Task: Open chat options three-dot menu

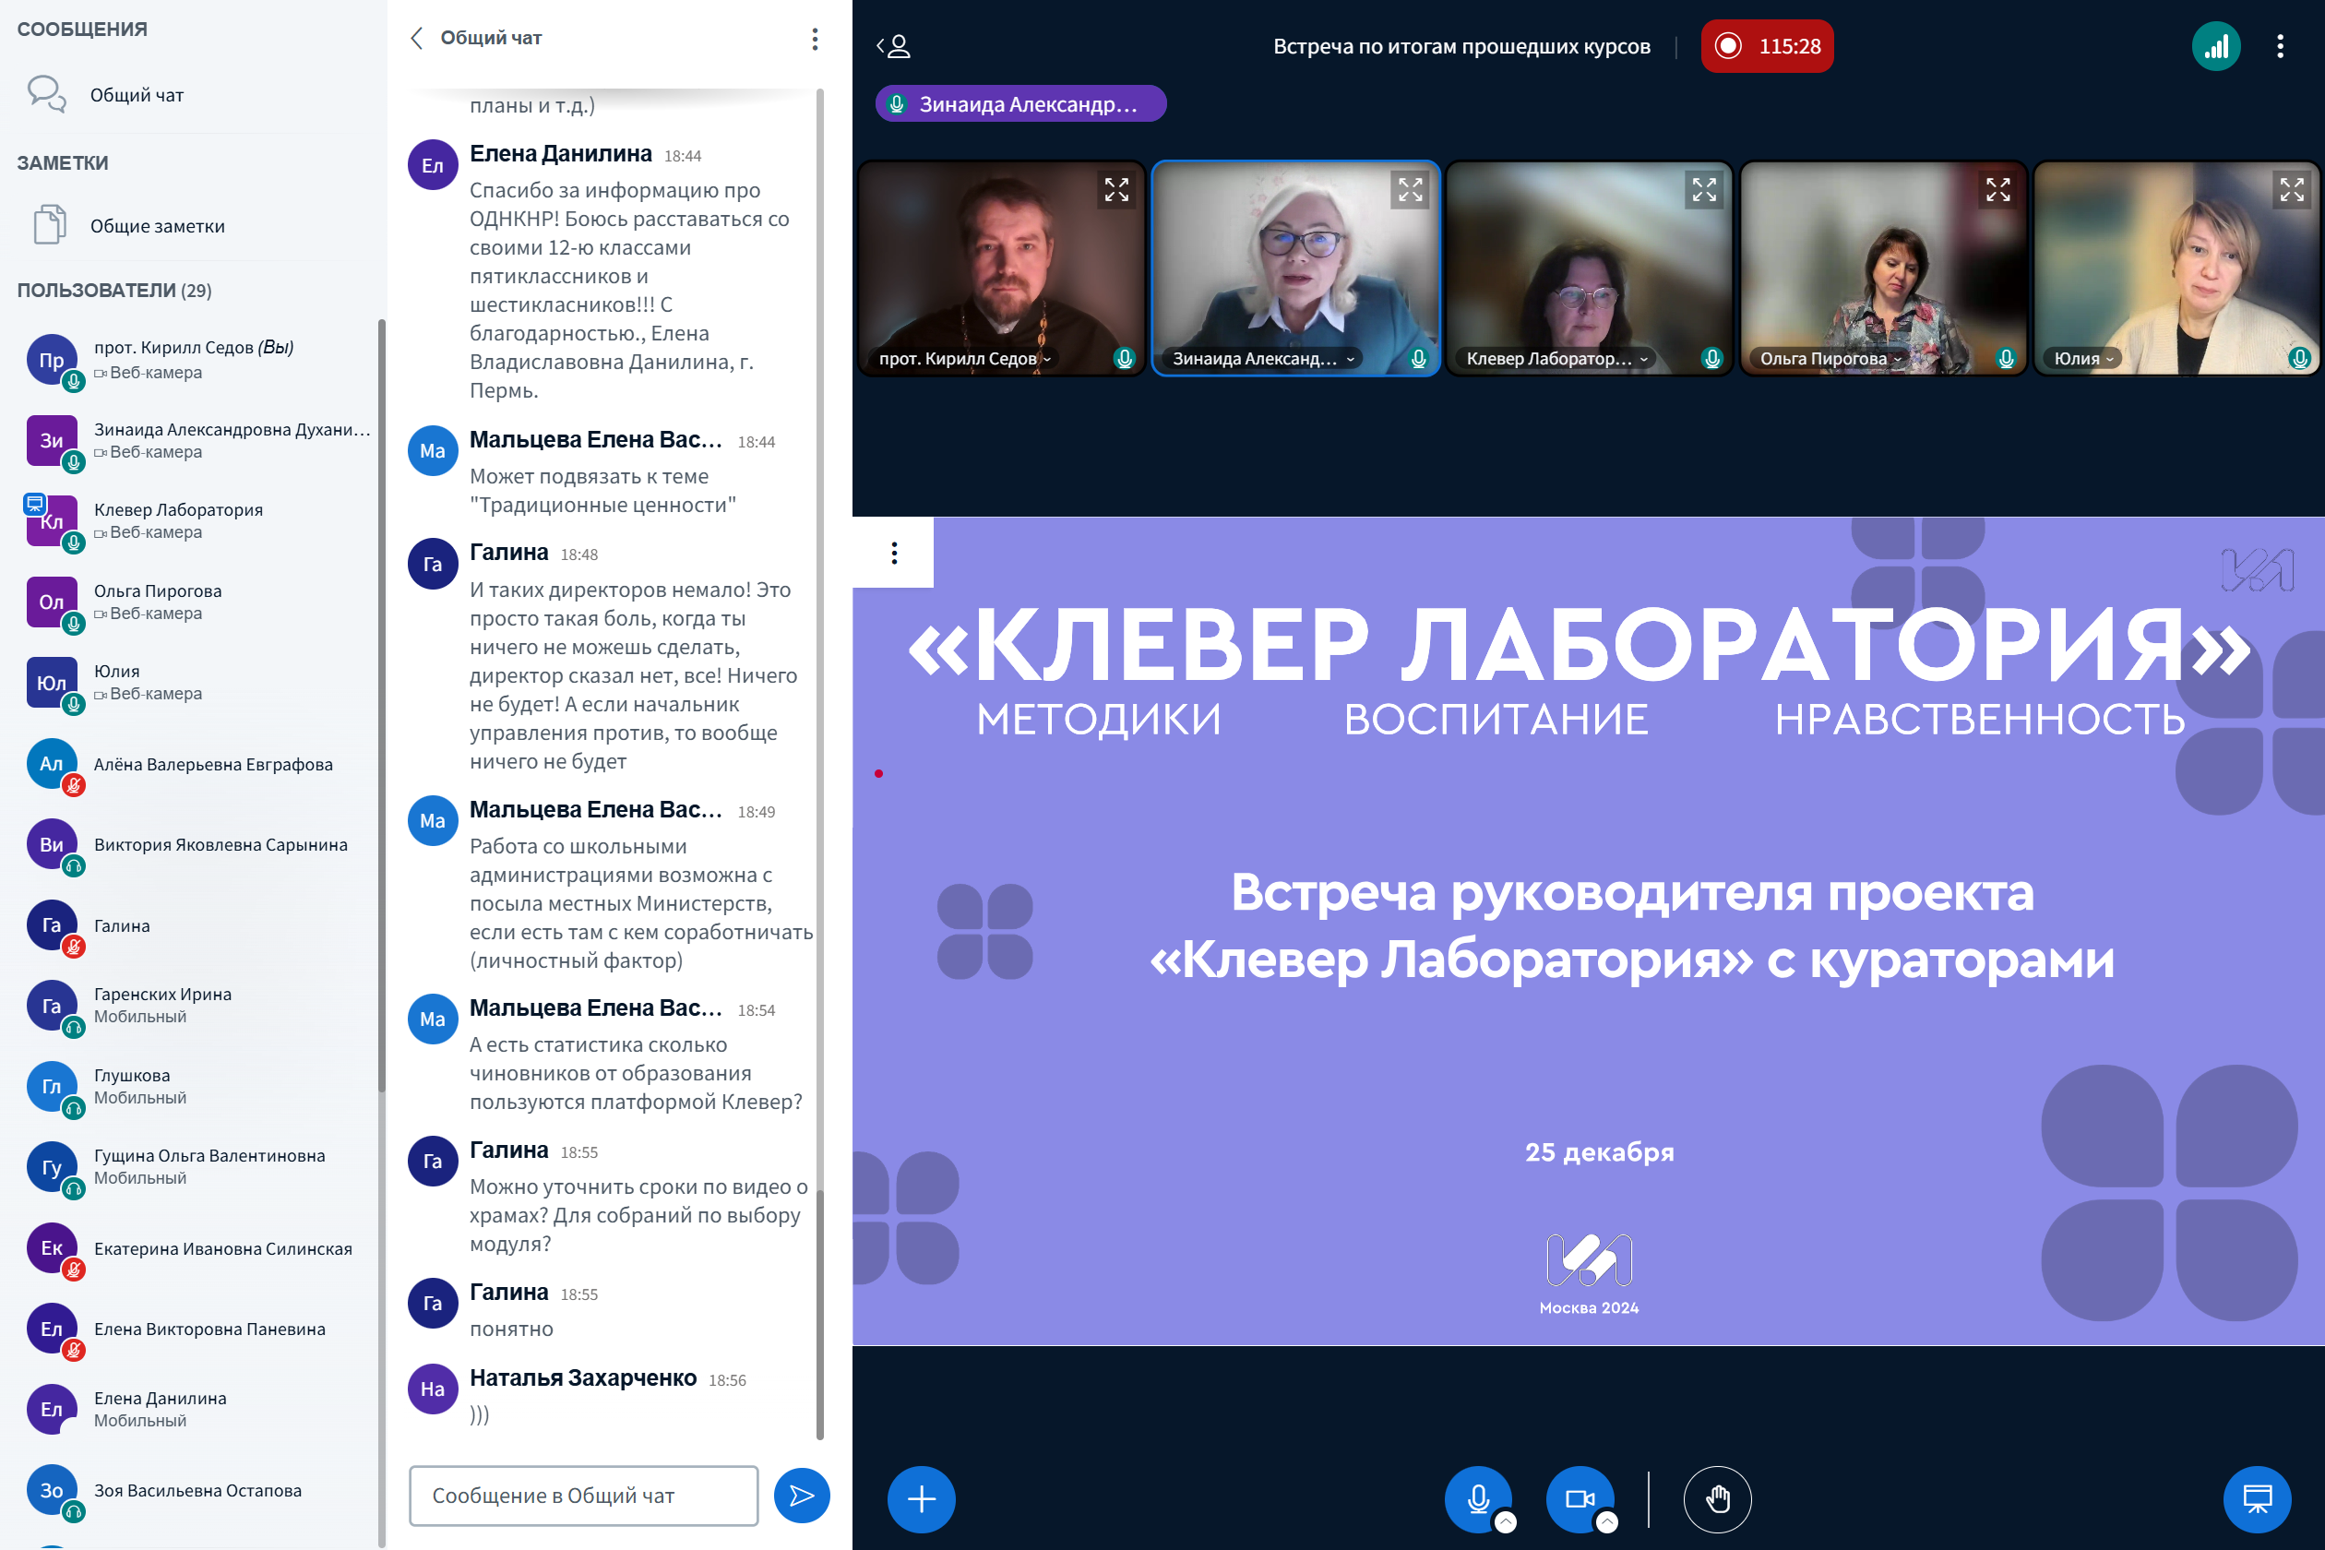Action: pyautogui.click(x=815, y=39)
